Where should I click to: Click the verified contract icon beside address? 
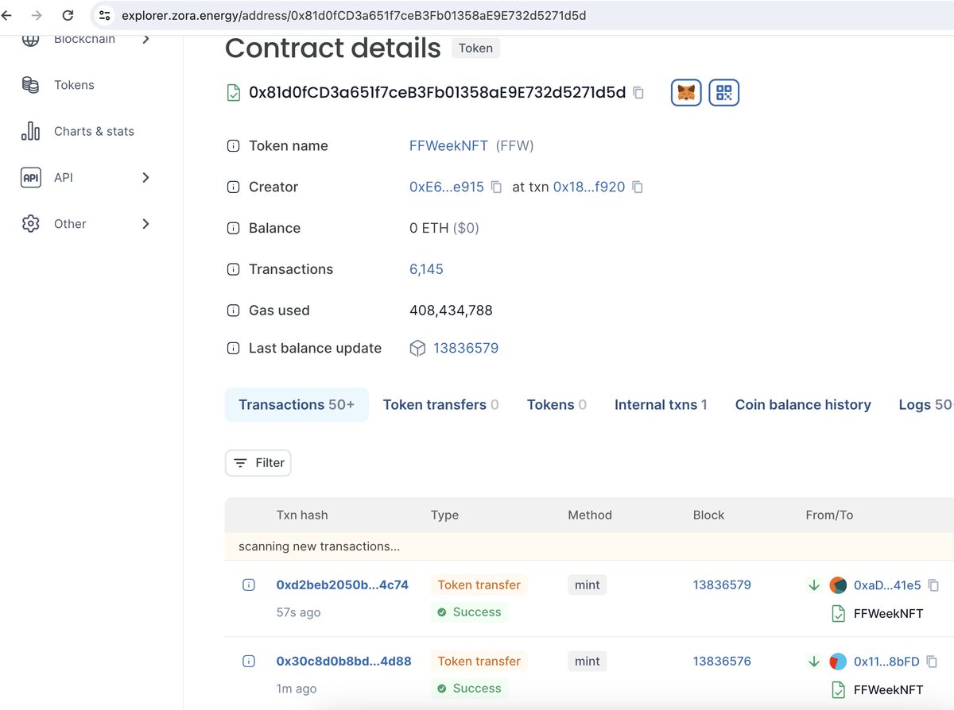[233, 92]
